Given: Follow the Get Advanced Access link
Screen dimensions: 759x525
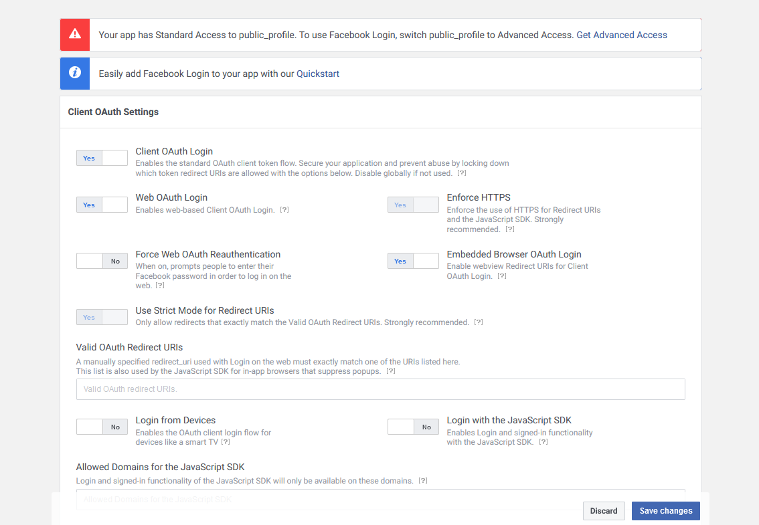Looking at the screenshot, I should coord(622,35).
